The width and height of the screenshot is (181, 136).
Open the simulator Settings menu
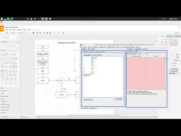(x=95, y=47)
